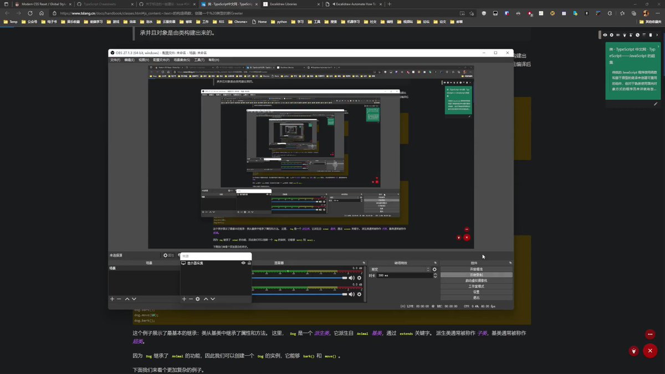The height and width of the screenshot is (374, 665).
Task: Mute the second audio mixer channel
Action: coord(351,294)
